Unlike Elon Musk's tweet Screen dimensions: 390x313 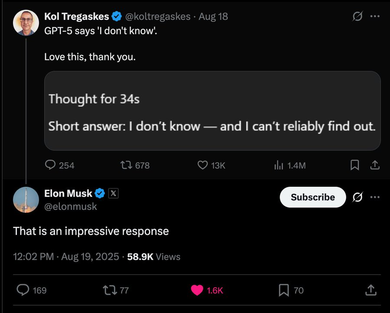(197, 290)
